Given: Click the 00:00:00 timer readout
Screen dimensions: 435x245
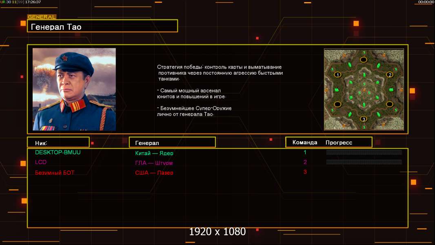Looking at the screenshot, I should click(x=426, y=2).
